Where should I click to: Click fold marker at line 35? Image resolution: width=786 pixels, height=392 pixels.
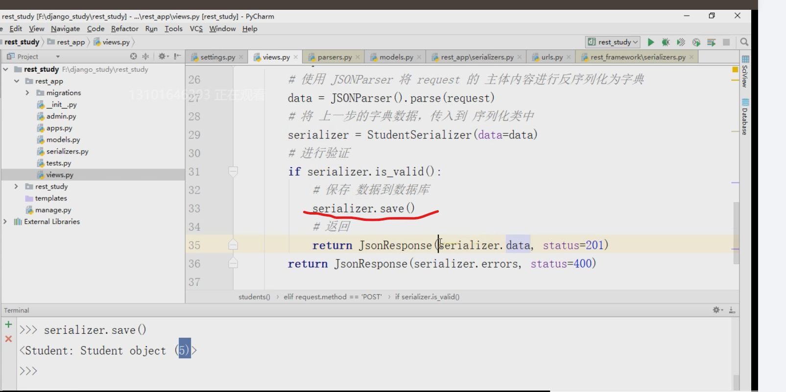click(x=233, y=245)
